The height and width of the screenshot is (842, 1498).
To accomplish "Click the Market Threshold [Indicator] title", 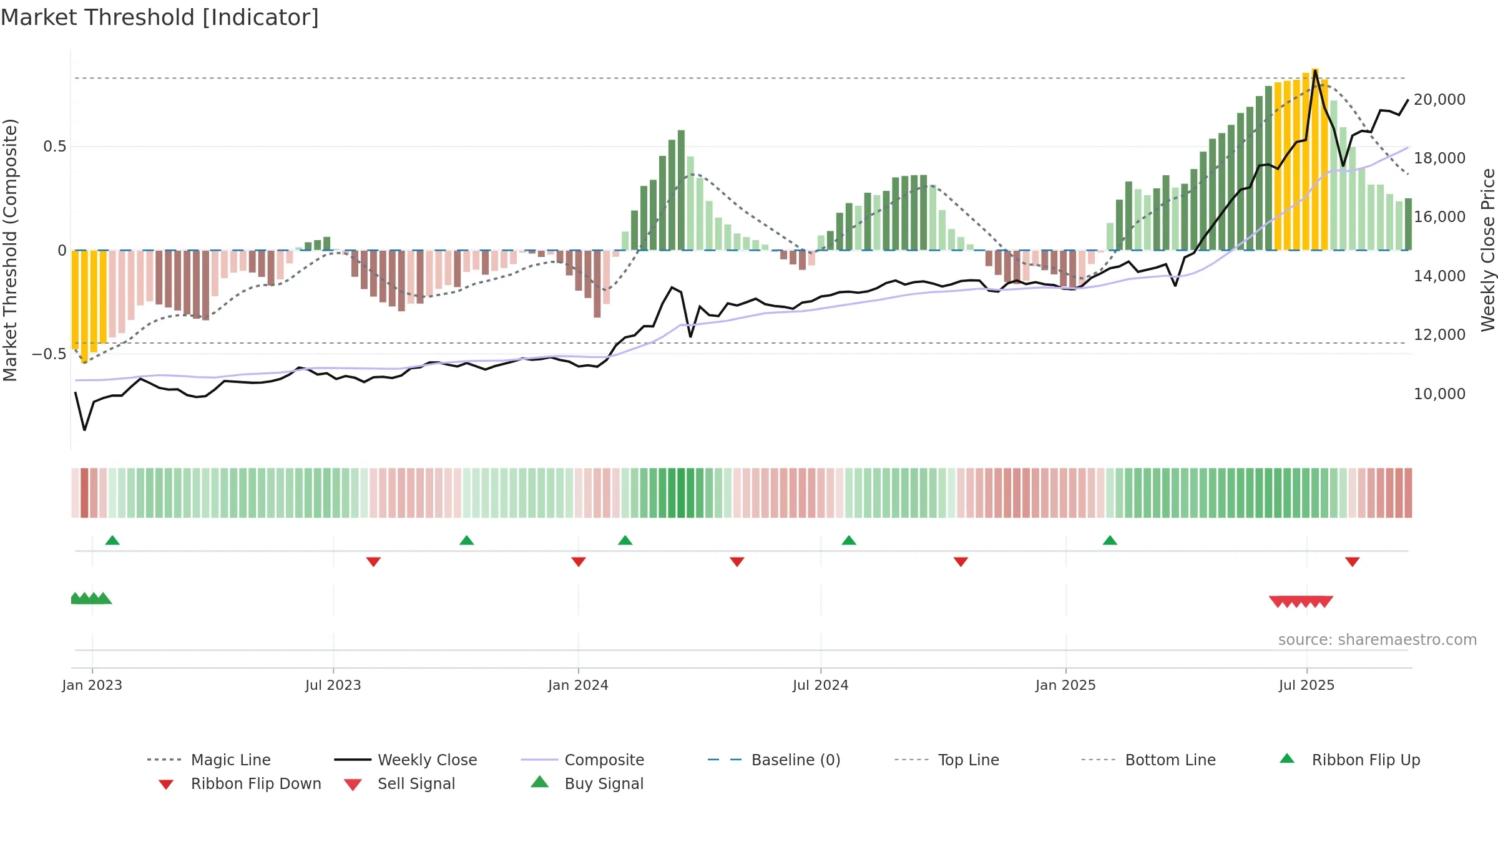I will [160, 17].
